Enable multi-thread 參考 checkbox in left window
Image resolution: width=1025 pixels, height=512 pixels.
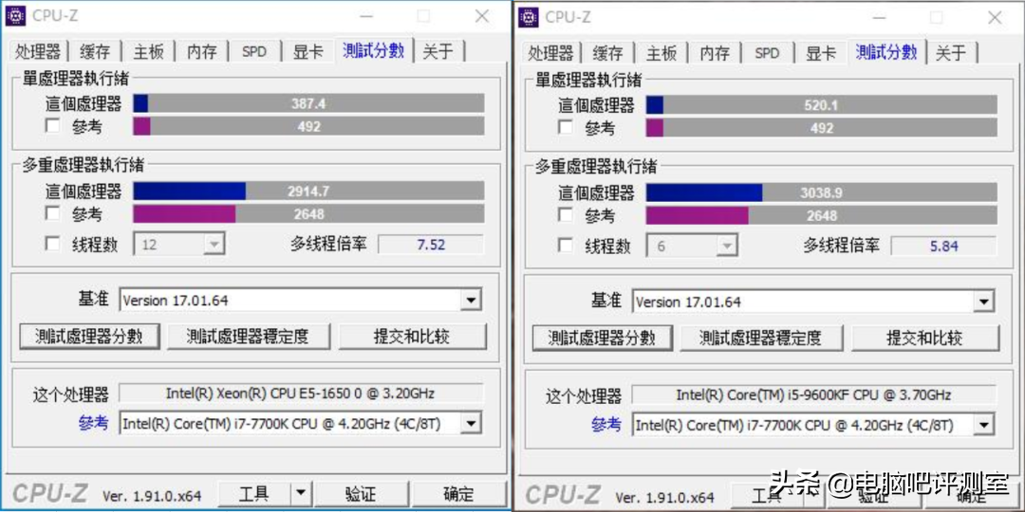(x=53, y=213)
